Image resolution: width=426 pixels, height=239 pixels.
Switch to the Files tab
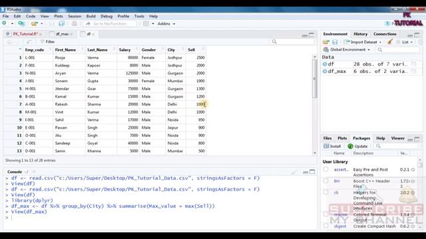click(327, 138)
